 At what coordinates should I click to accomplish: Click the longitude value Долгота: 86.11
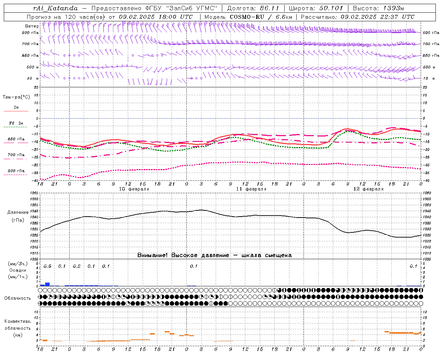click(x=253, y=8)
